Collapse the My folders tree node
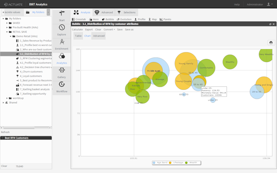 click(x=3, y=18)
